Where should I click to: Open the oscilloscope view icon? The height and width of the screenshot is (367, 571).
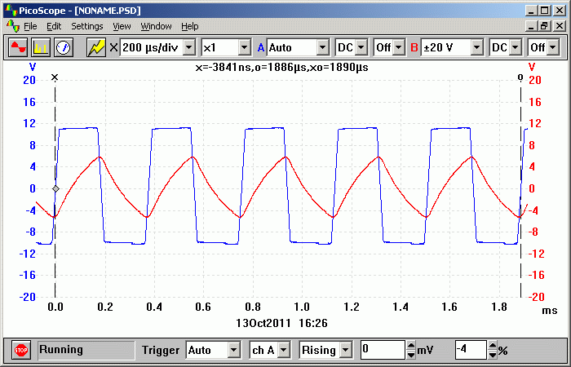tap(17, 46)
